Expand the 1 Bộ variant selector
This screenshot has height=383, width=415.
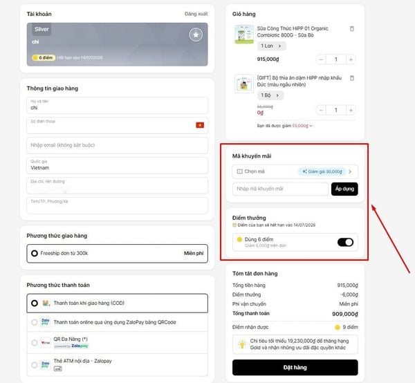270,95
